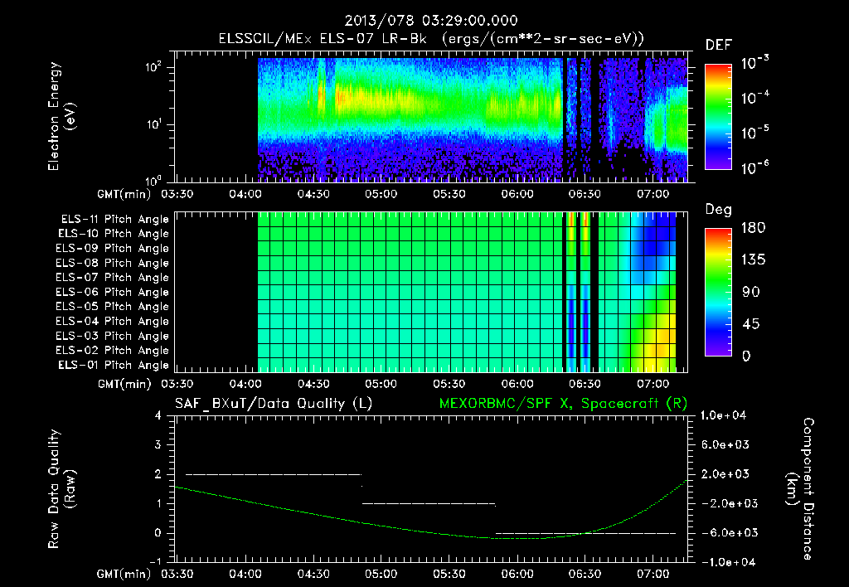
Task: Click the ELS-09 Pitch Angle row label
Action: [112, 249]
